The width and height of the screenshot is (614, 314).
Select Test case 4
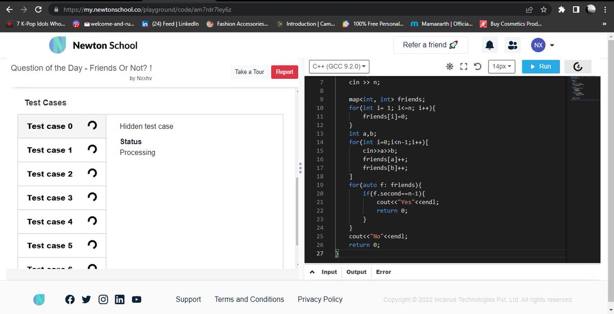(x=62, y=221)
